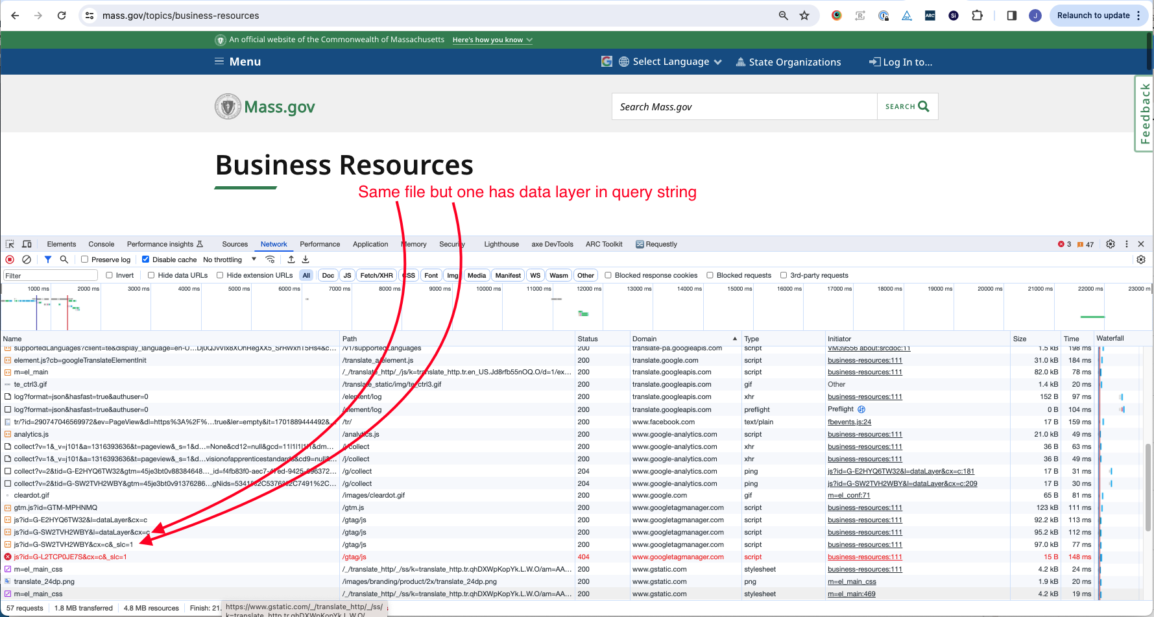Stop recording the network log
The width and height of the screenshot is (1154, 617).
pyautogui.click(x=10, y=260)
